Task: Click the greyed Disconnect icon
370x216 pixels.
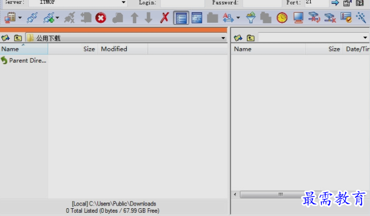Action: (x=69, y=18)
